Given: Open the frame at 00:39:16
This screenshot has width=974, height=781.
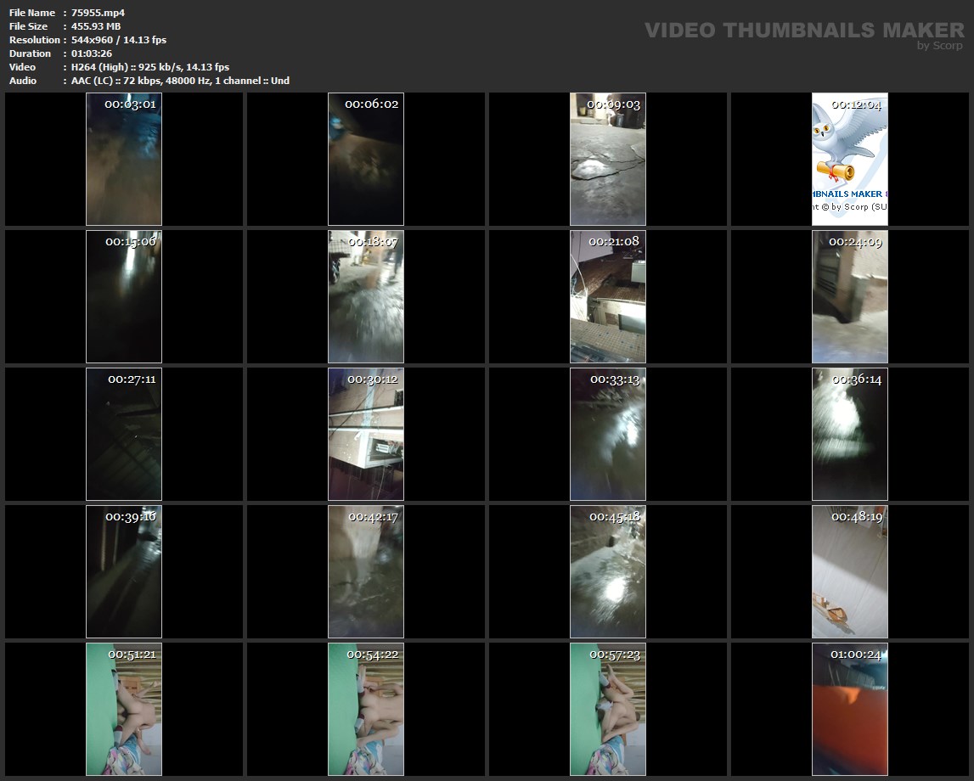Looking at the screenshot, I should point(124,572).
